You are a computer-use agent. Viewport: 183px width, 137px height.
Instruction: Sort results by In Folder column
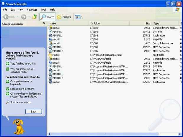[109, 24]
